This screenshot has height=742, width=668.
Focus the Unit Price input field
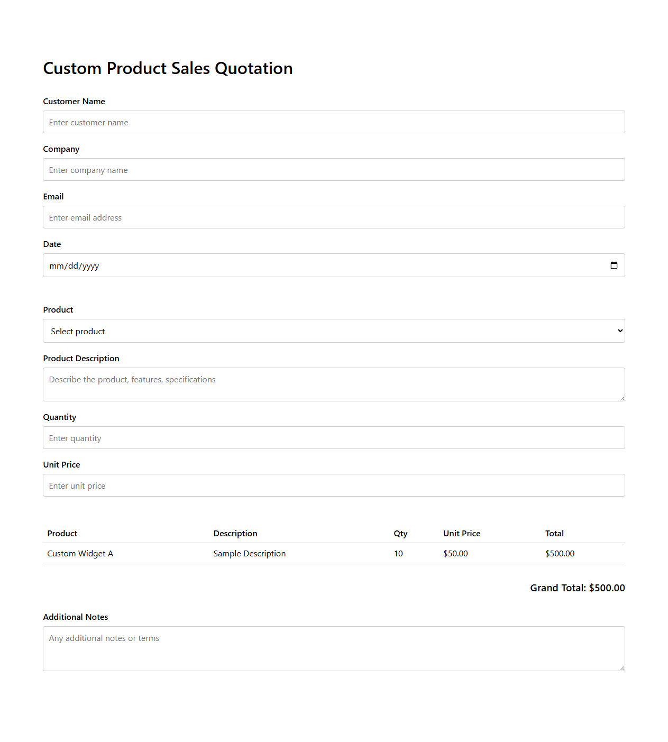(x=334, y=485)
